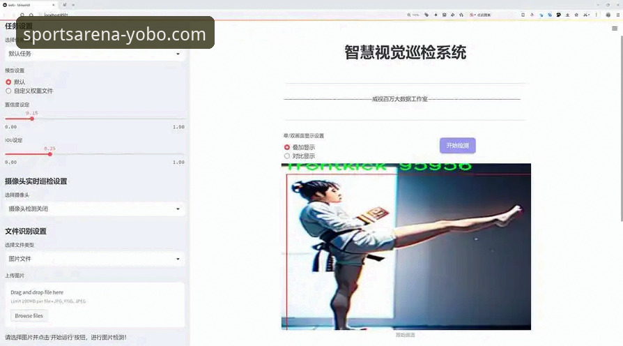Open the tab list dropdown arrow in the tab strip

coord(73,5)
